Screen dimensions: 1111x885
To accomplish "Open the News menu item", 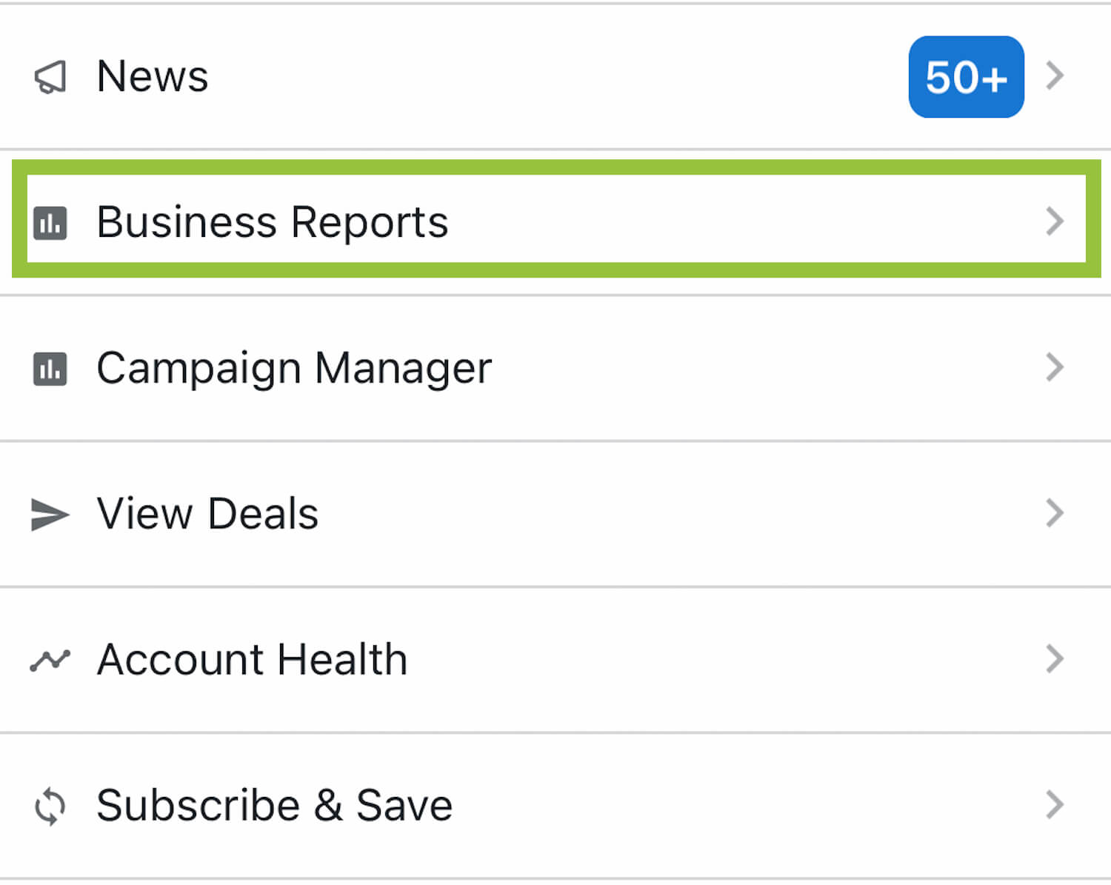I will click(153, 76).
